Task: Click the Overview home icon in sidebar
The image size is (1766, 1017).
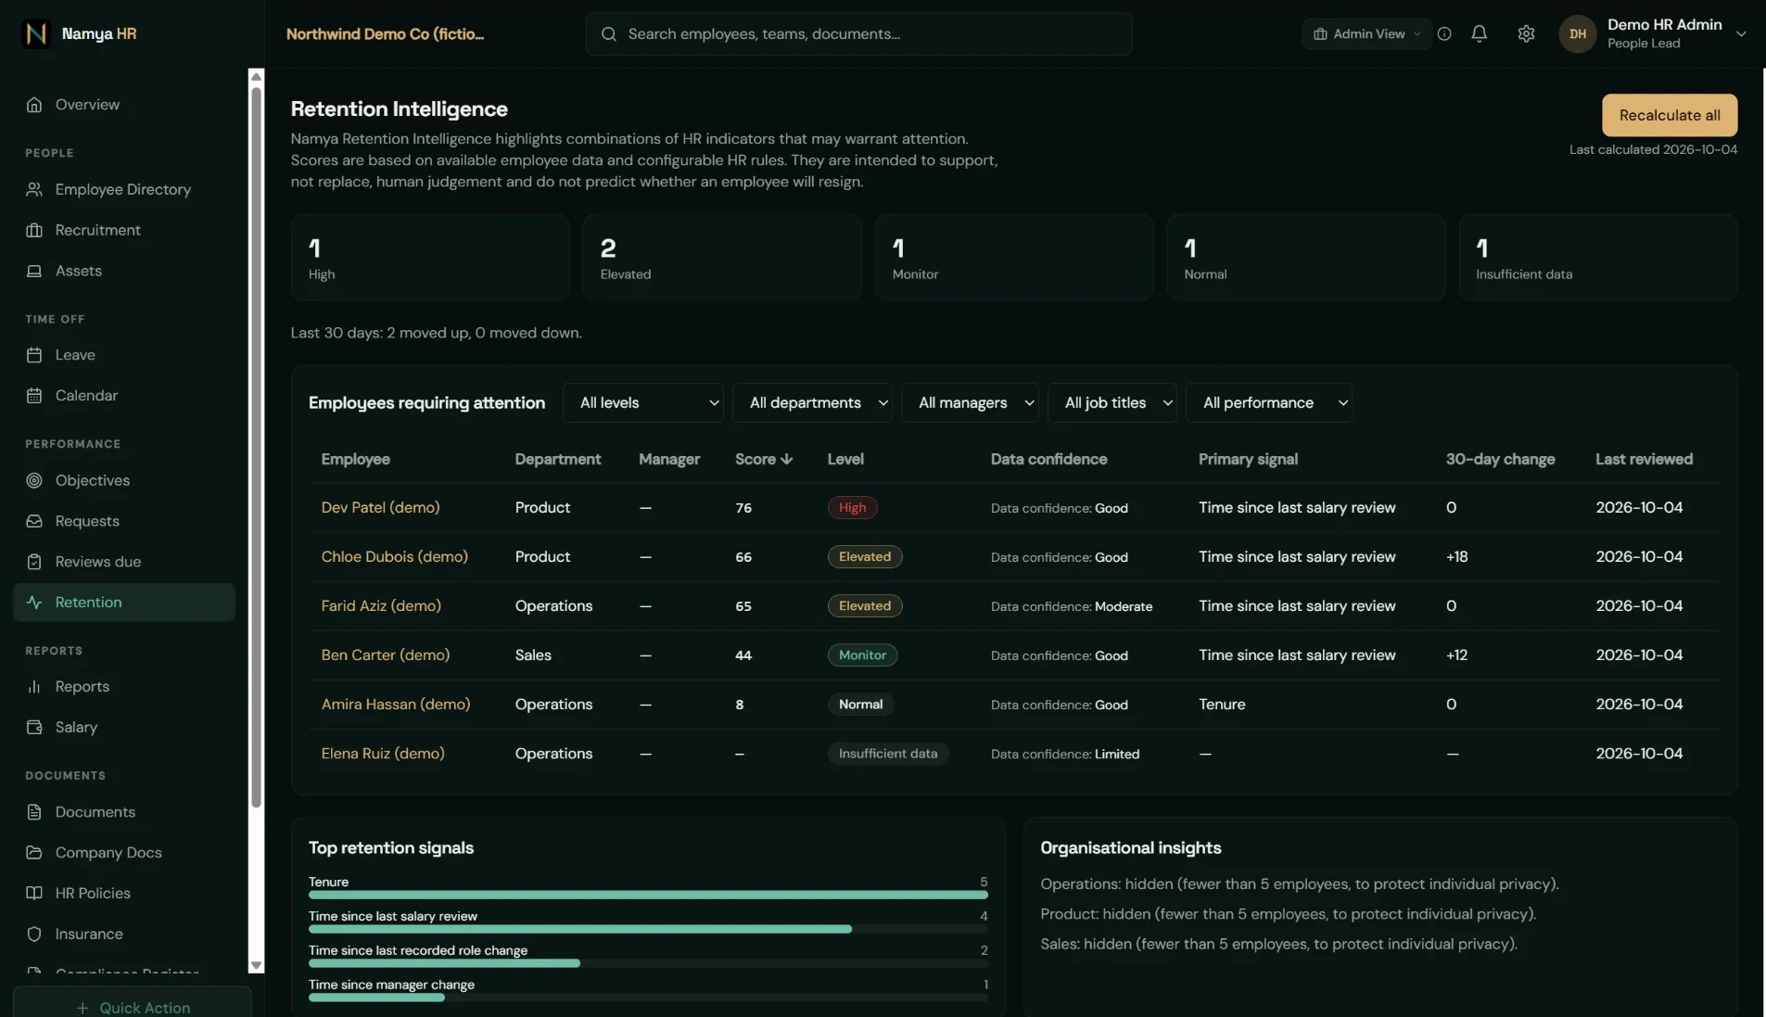Action: tap(34, 105)
